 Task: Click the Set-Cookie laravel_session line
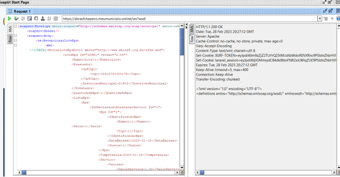[x=266, y=60]
